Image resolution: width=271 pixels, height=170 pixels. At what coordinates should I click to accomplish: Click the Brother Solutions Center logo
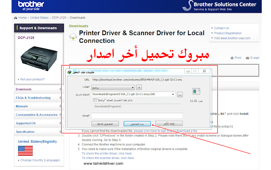click(219, 6)
